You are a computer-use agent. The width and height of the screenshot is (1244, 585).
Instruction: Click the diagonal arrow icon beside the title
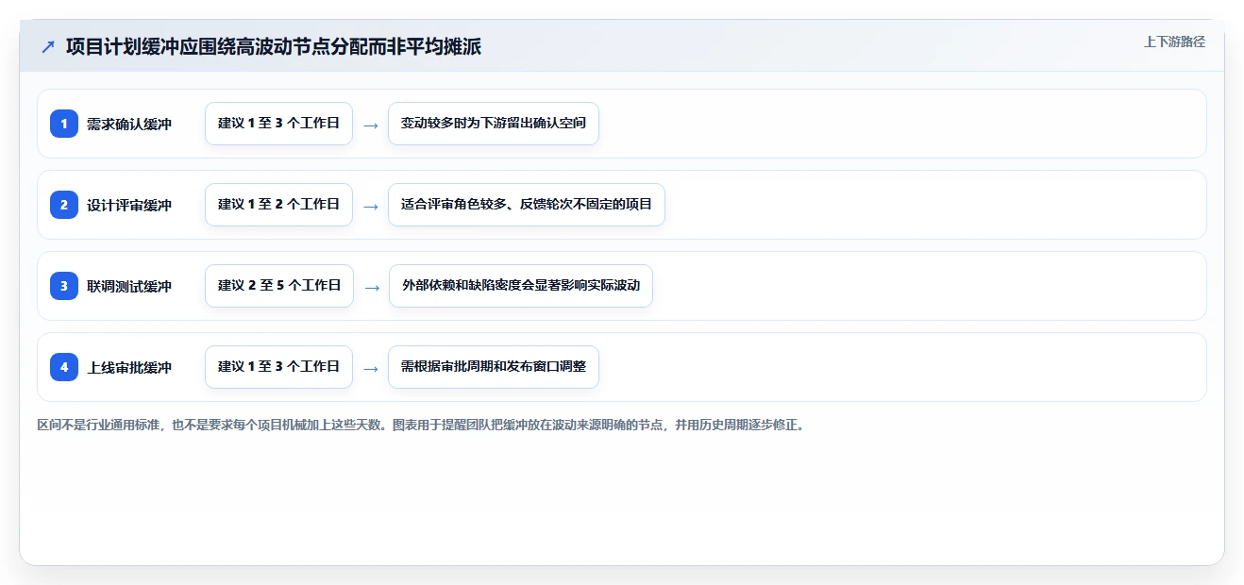48,46
